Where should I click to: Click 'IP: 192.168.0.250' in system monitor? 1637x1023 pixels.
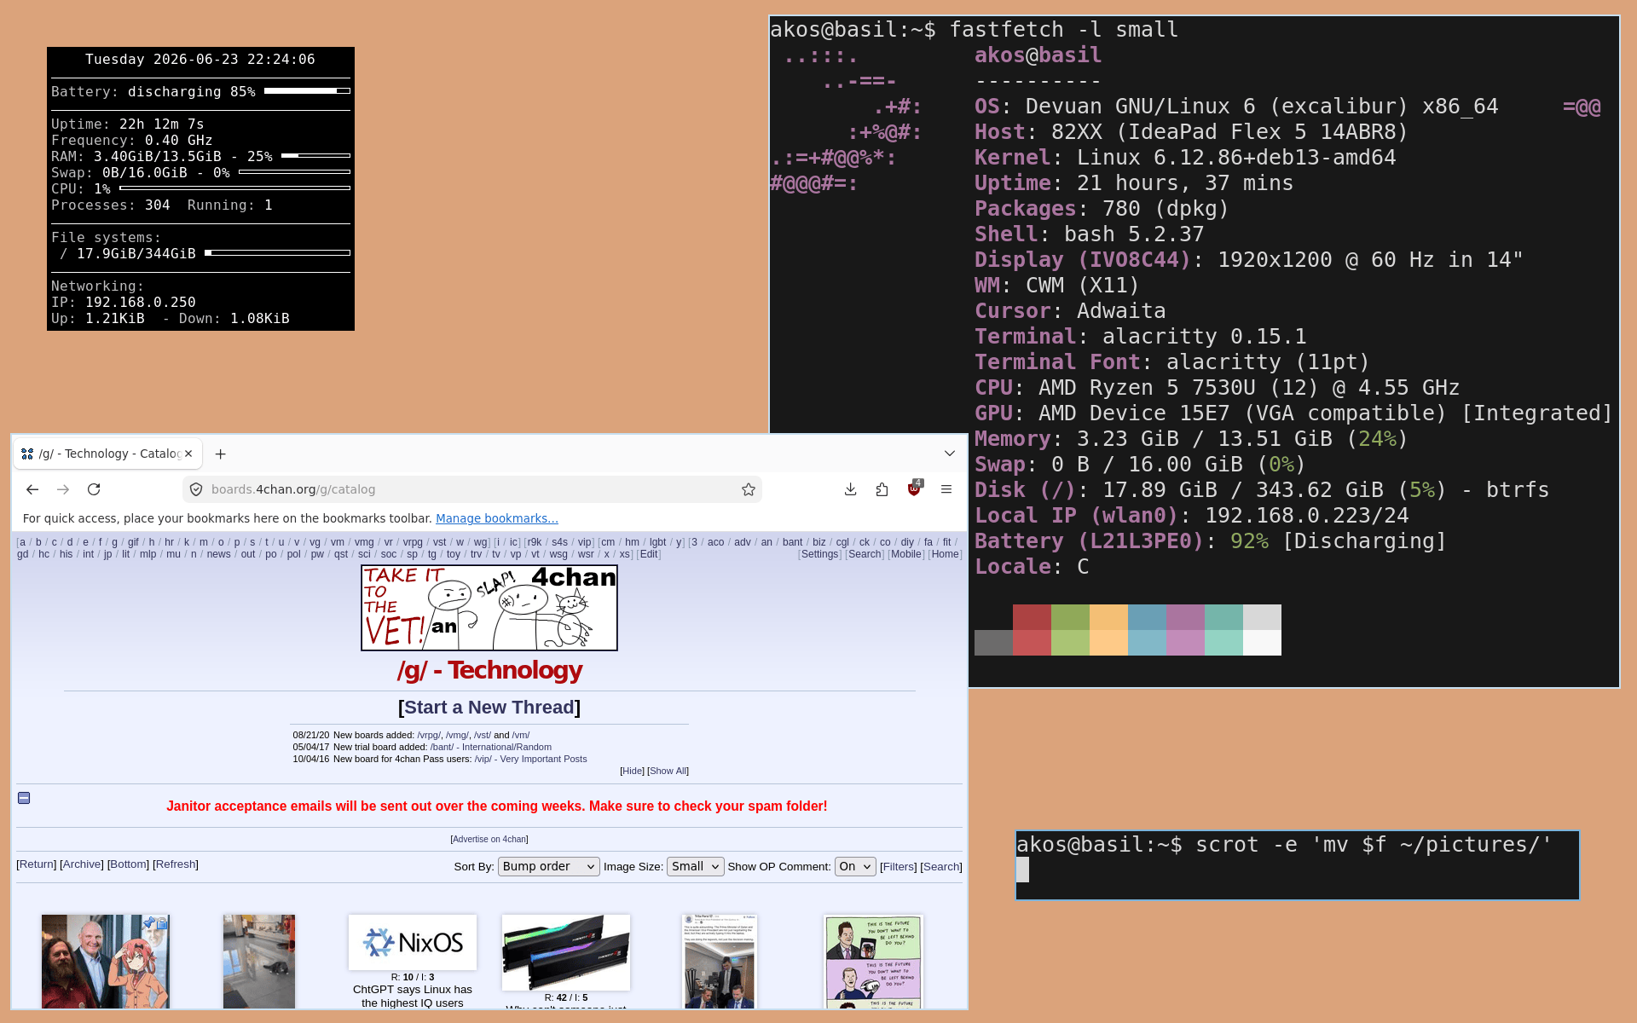(124, 302)
